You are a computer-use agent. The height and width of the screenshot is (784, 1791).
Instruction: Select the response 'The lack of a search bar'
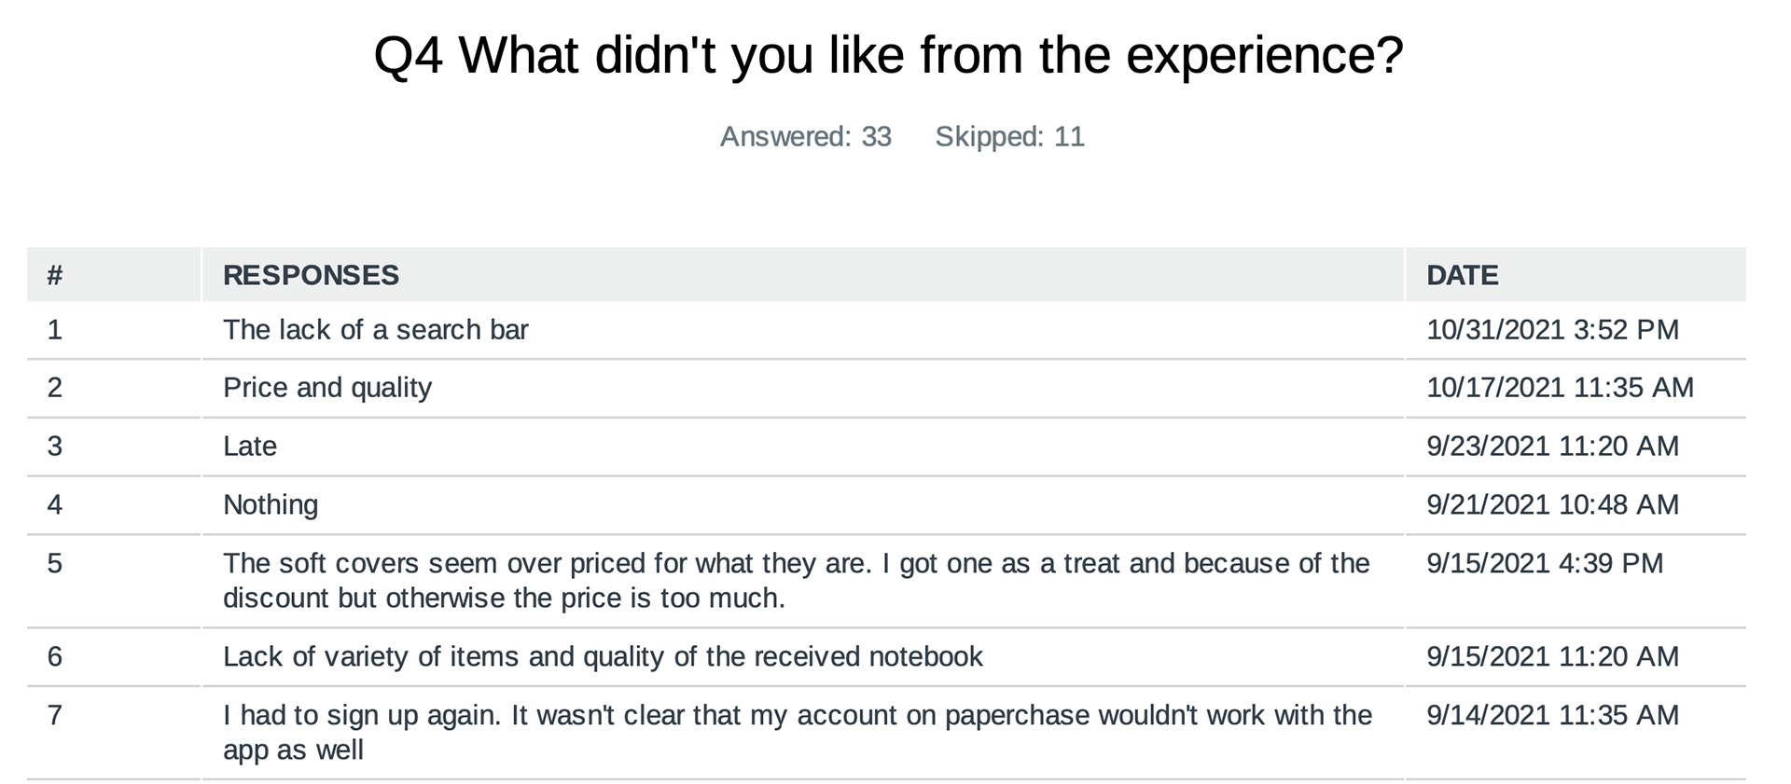(375, 330)
